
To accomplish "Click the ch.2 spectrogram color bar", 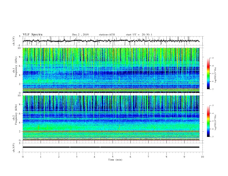I will 208,121.
